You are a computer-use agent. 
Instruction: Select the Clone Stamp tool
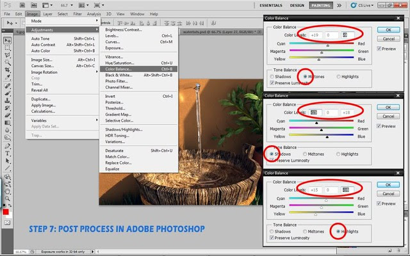coord(7,100)
